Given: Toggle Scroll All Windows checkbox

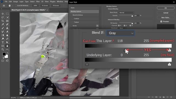Looking at the screenshot, I should (16, 5).
